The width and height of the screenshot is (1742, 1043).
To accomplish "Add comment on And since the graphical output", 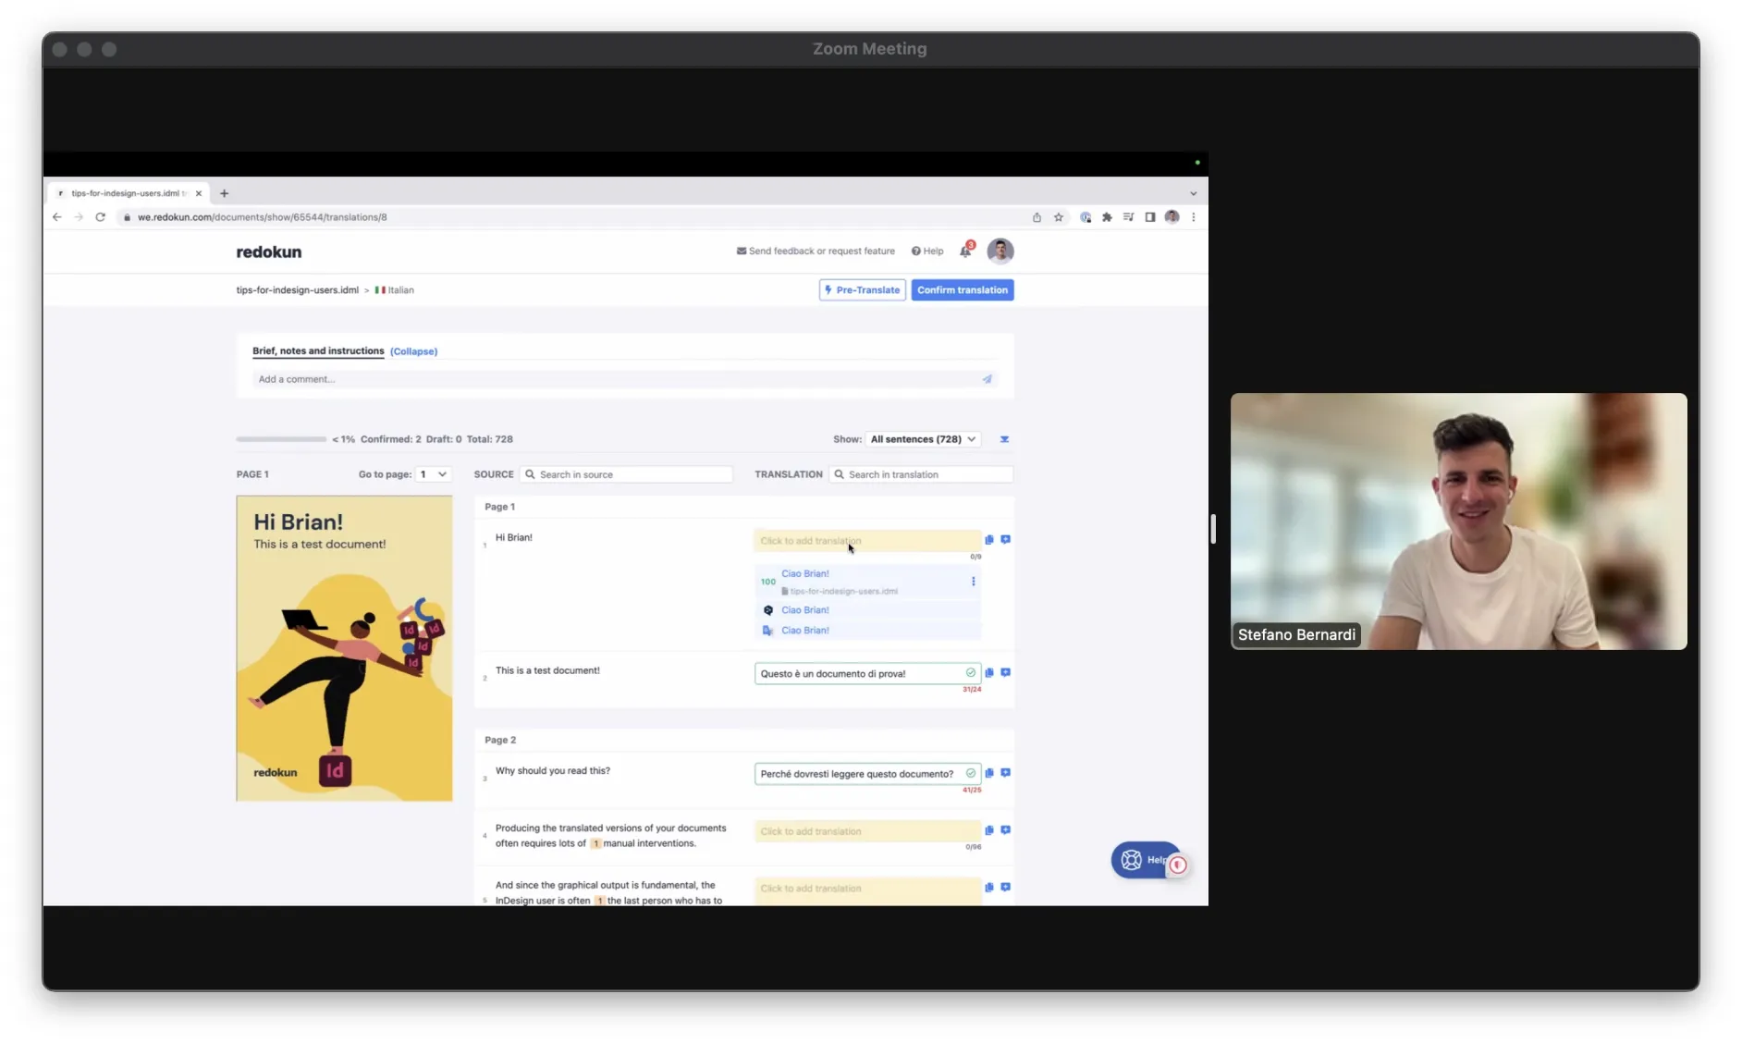I will click(x=1006, y=888).
